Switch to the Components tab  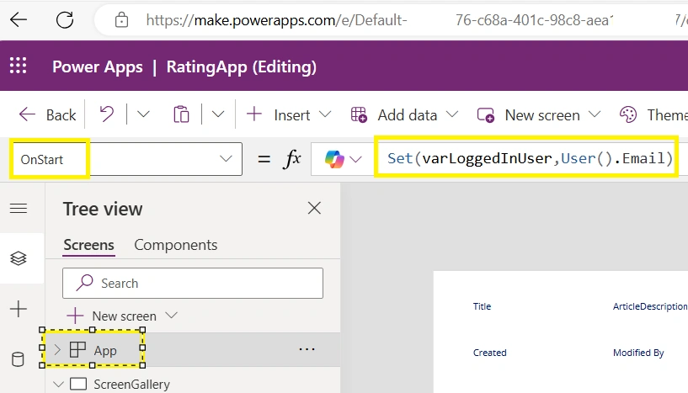click(175, 245)
